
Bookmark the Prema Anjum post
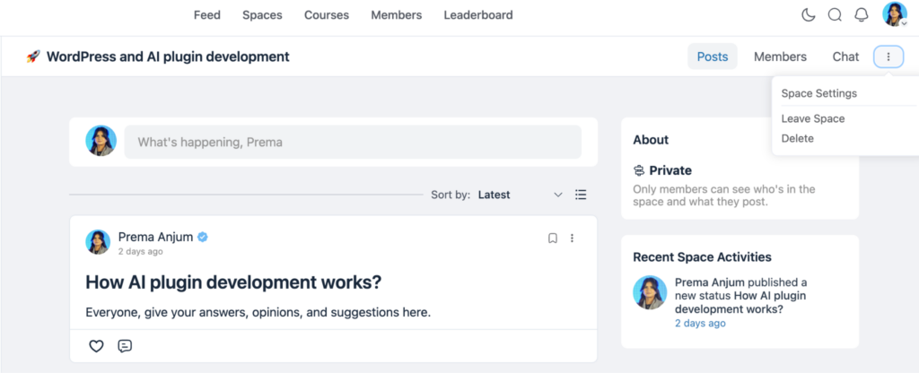pos(553,239)
